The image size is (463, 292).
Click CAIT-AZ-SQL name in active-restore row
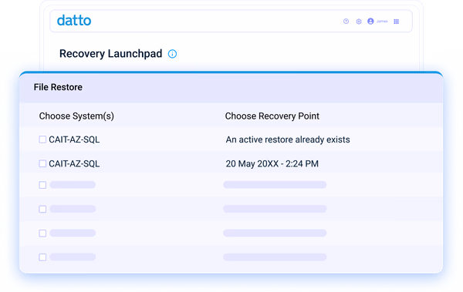(74, 139)
